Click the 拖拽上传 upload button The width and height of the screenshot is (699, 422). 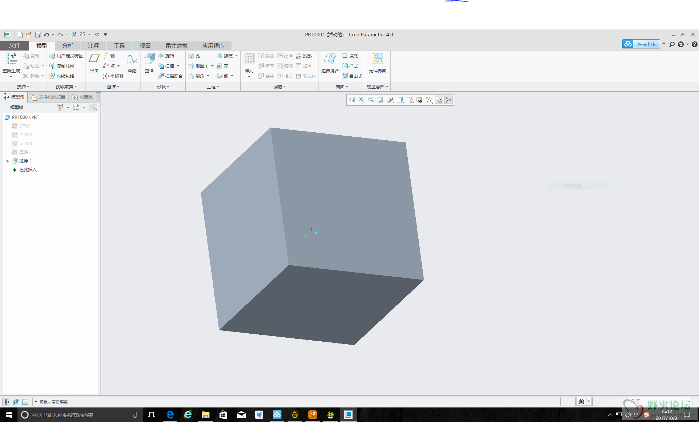(x=641, y=44)
